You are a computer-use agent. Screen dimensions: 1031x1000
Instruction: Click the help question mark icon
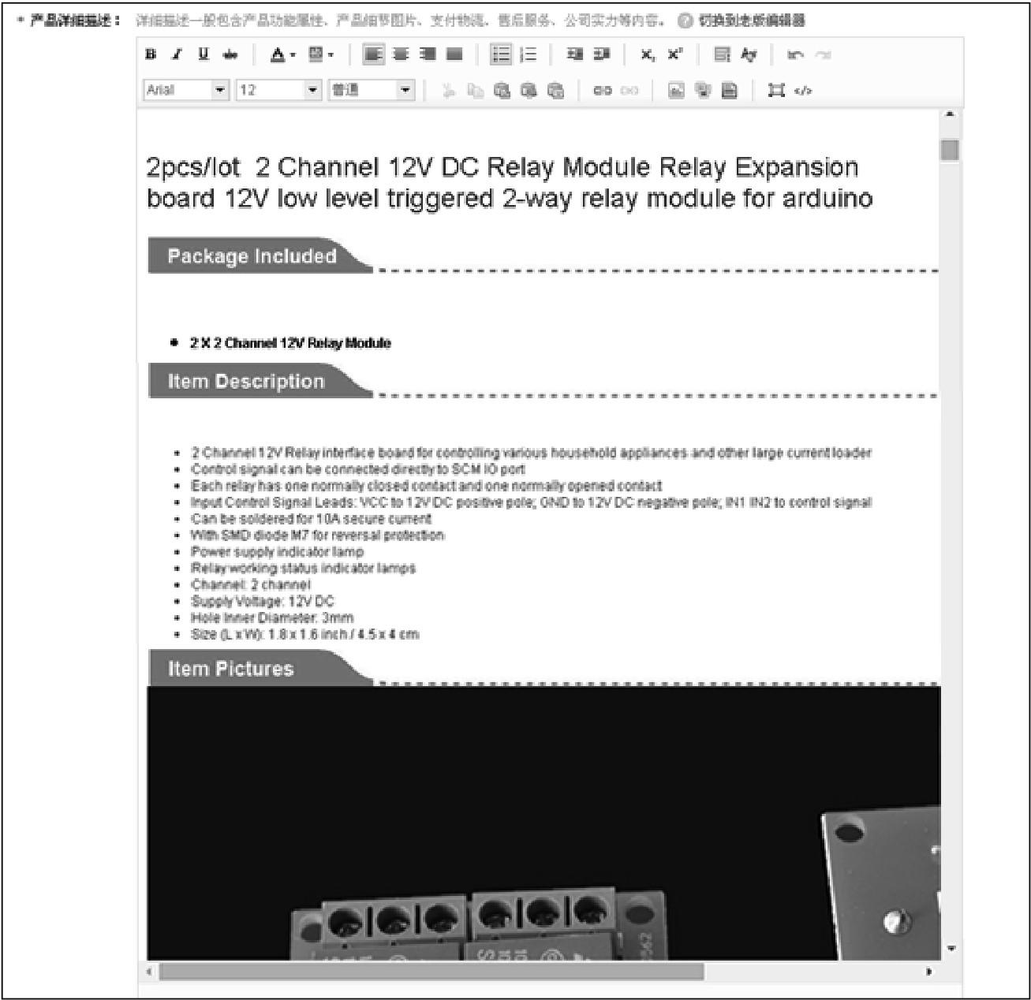pyautogui.click(x=685, y=21)
